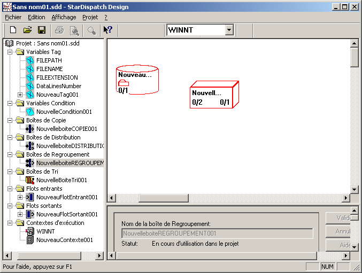
Task: Select the DataLinesNumber tree item
Action: coord(58,86)
